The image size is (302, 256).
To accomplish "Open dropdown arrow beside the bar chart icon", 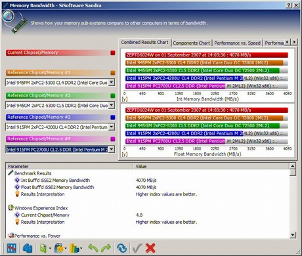I will tap(81, 248).
